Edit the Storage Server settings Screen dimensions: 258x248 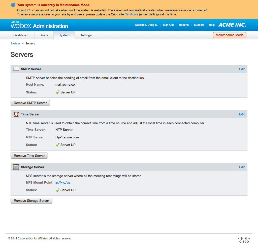[242, 167]
